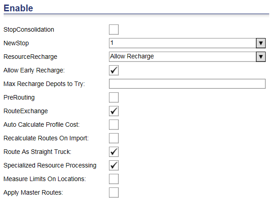Check the Apply Master Routes box
Viewport: 272px width, 201px height.
114,192
